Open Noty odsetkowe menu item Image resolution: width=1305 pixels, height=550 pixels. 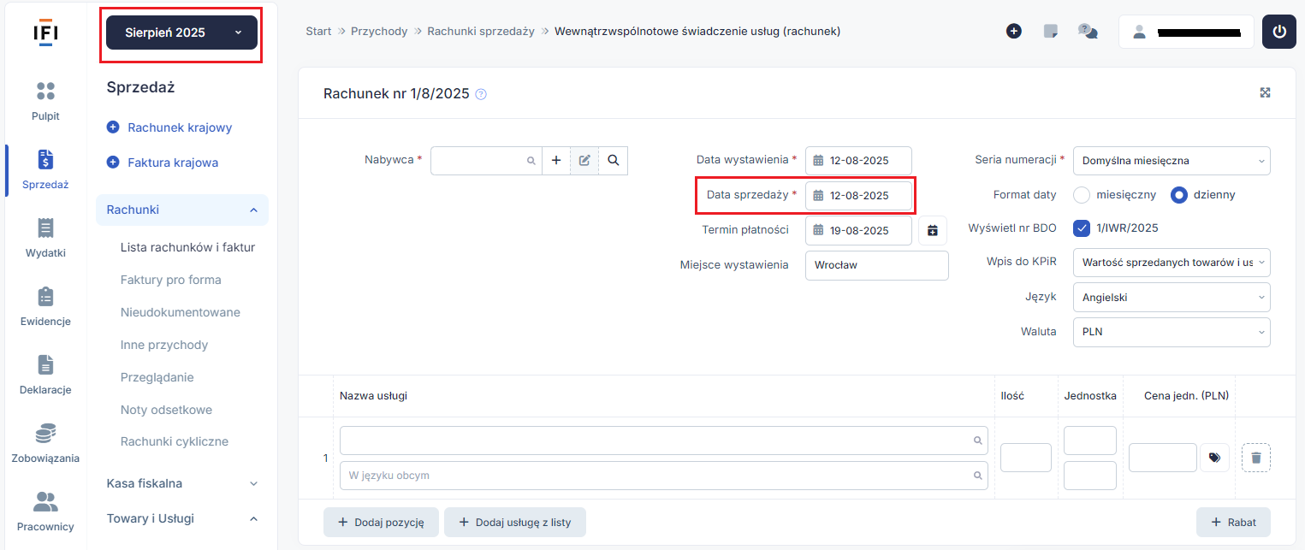click(166, 410)
